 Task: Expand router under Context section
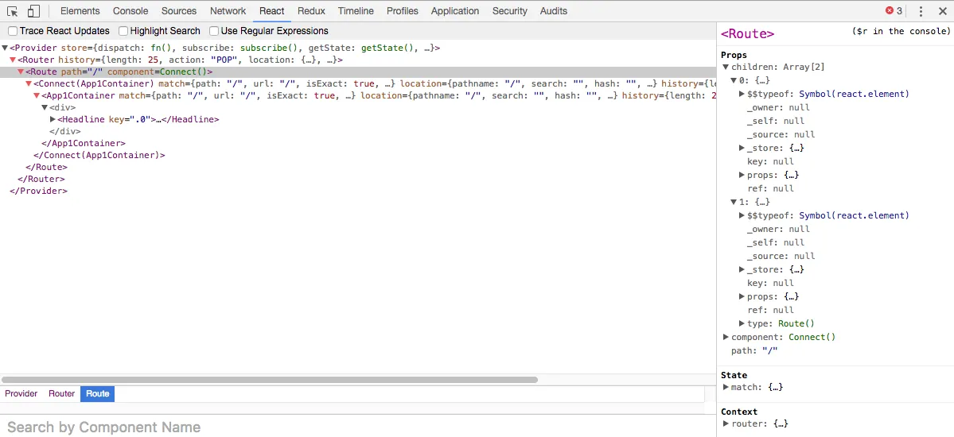(725, 423)
